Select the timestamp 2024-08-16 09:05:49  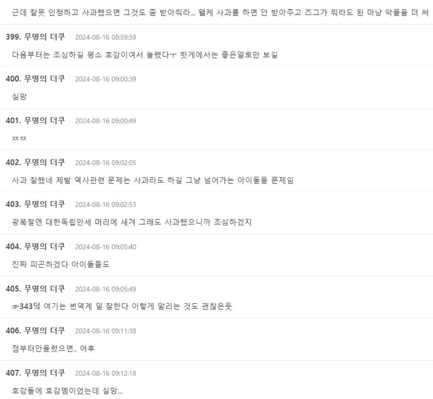pyautogui.click(x=106, y=289)
